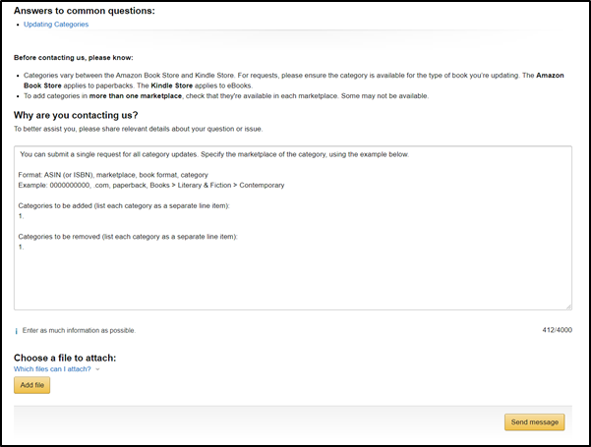Click the 'Why are you contacting us?' heading

(x=76, y=115)
